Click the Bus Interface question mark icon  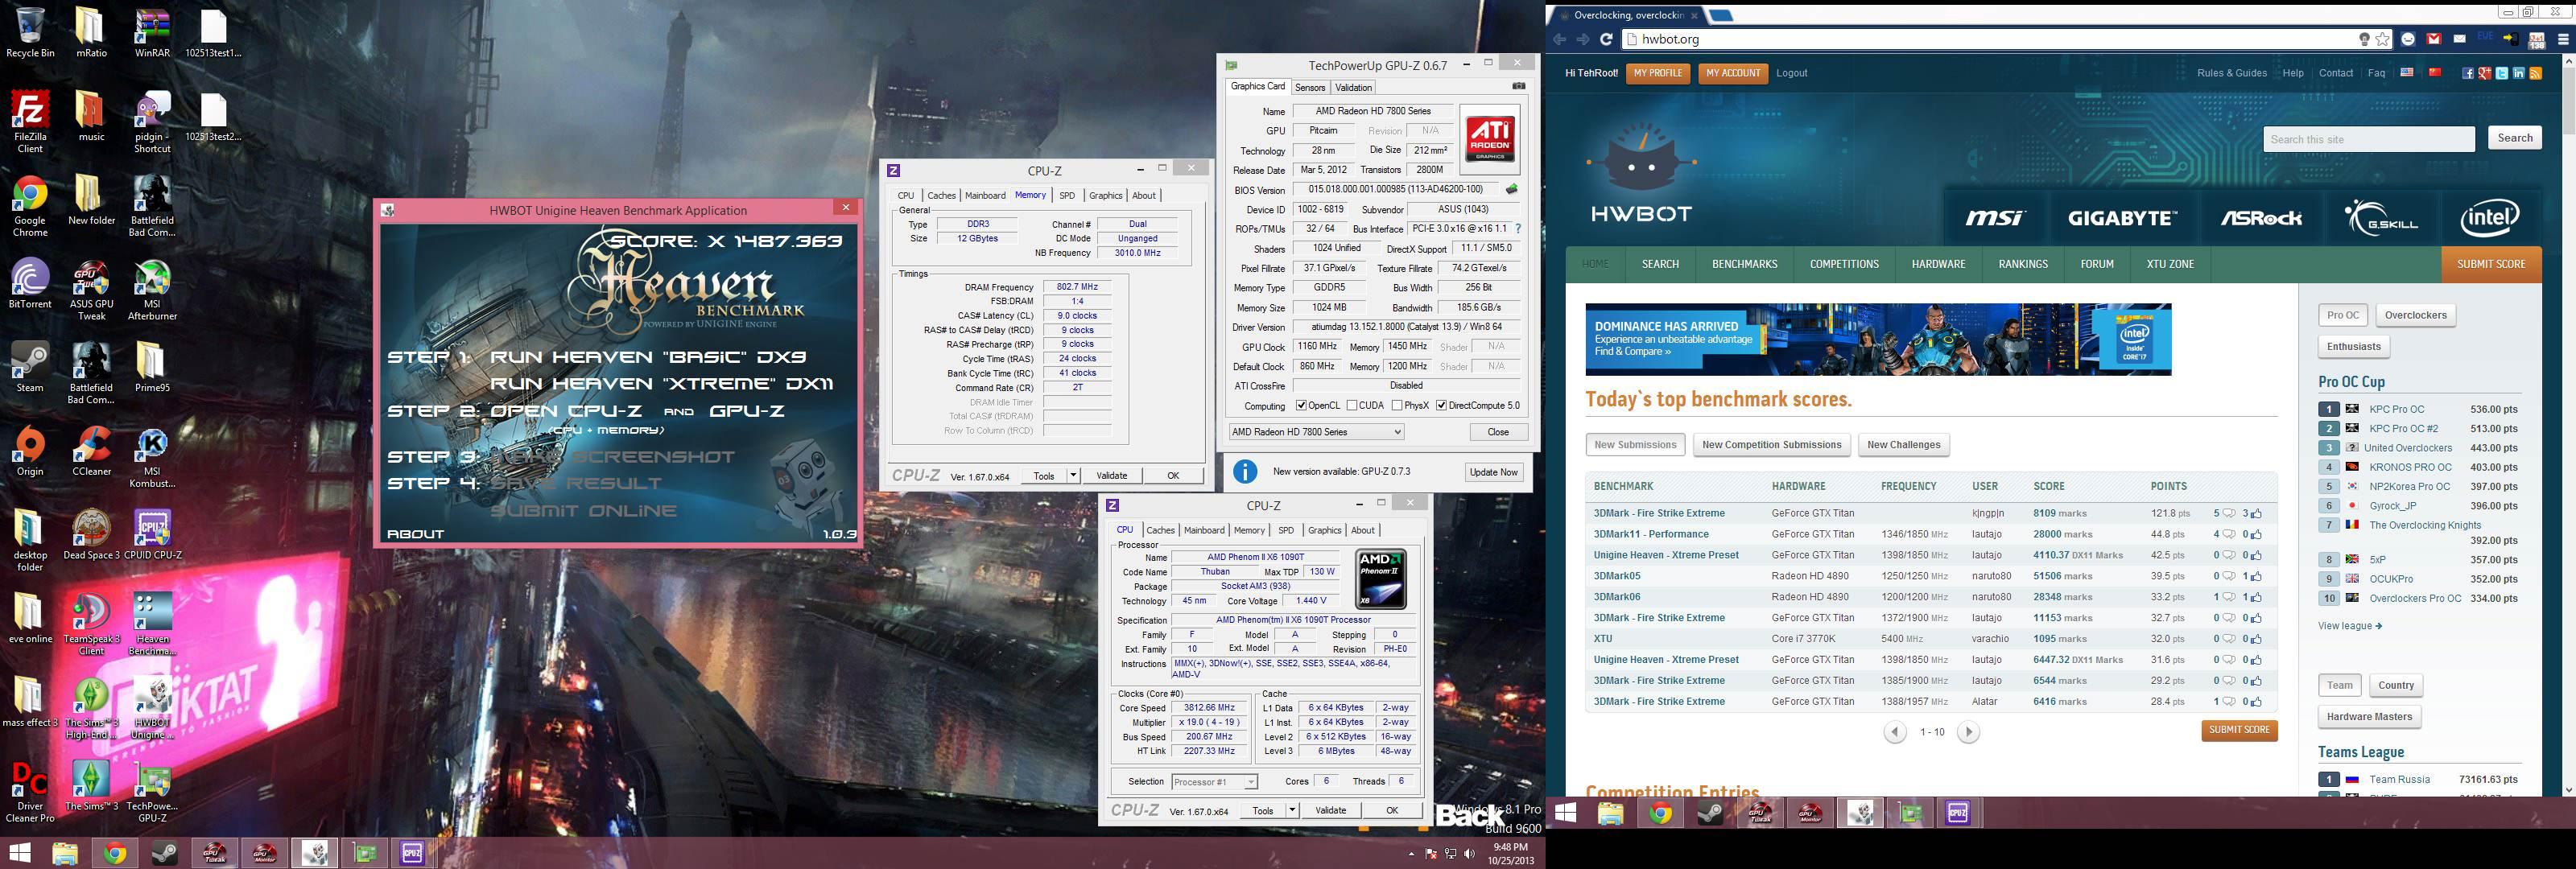(1518, 229)
